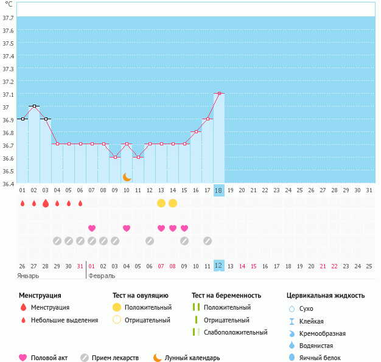Click the 37.0 temperature point on day 02
The height and width of the screenshot is (362, 381).
click(x=34, y=106)
